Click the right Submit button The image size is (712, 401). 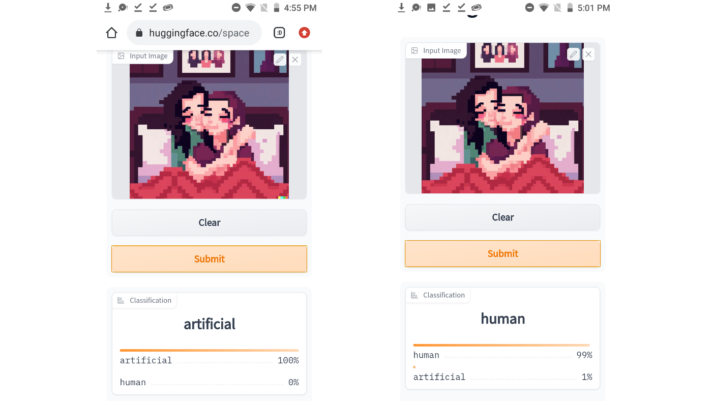502,253
